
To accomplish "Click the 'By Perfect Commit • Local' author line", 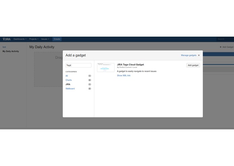I will [x=127, y=67].
